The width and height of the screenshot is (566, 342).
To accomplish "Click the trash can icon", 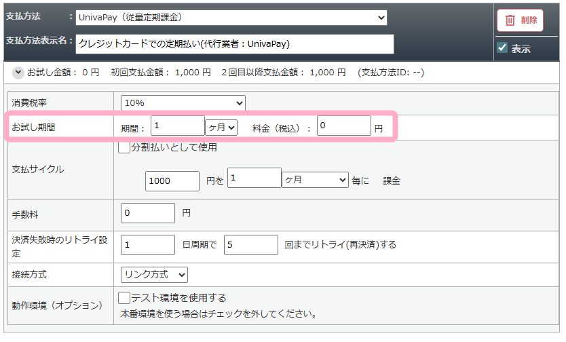I will 510,20.
